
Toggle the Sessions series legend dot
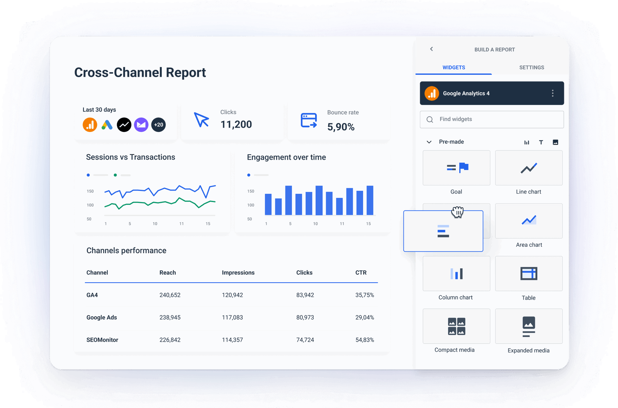tap(88, 175)
